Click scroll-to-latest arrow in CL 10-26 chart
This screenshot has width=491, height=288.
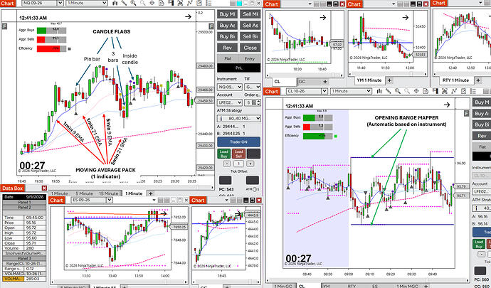click(x=447, y=105)
